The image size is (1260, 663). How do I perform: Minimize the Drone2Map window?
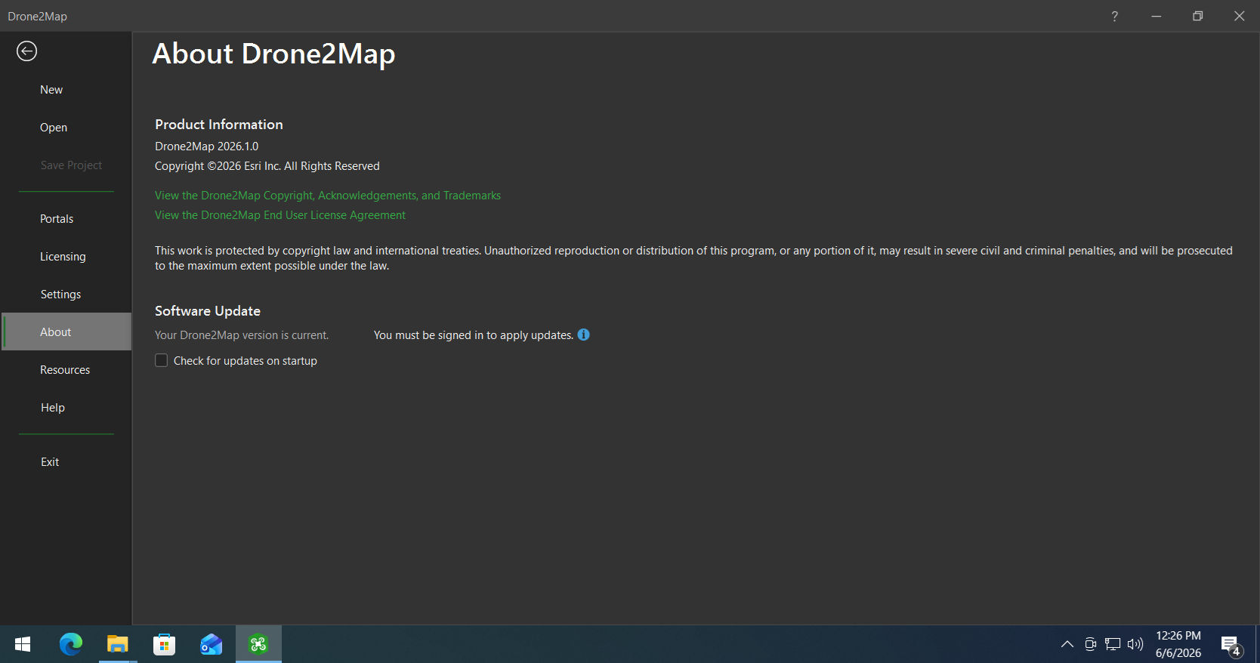tap(1156, 16)
